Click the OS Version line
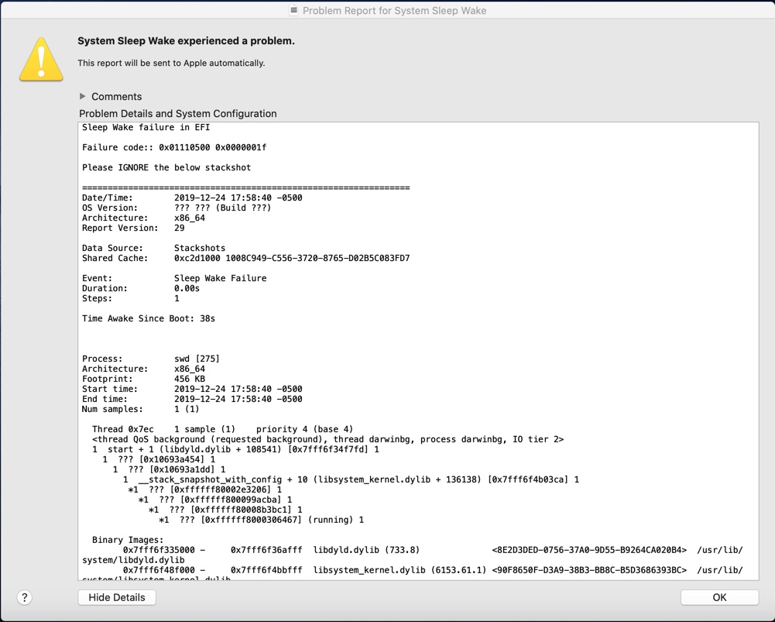Screen dimensions: 775x622 tap(177, 208)
